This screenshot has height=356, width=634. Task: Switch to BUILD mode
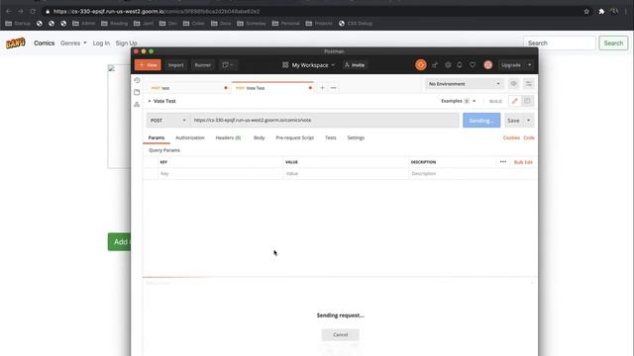click(x=495, y=101)
